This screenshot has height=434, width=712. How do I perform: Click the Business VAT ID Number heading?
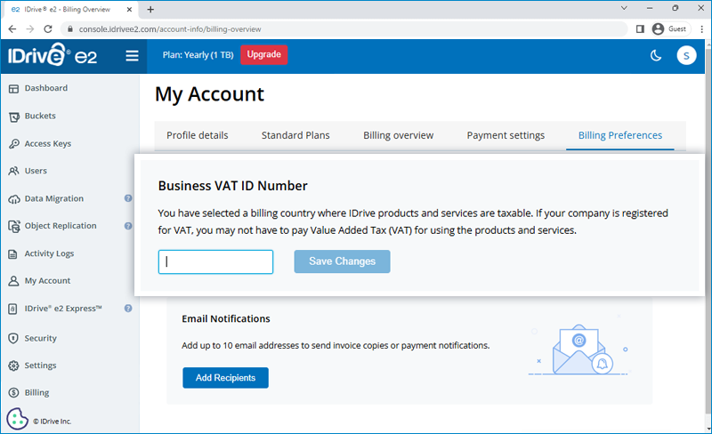[x=232, y=186]
